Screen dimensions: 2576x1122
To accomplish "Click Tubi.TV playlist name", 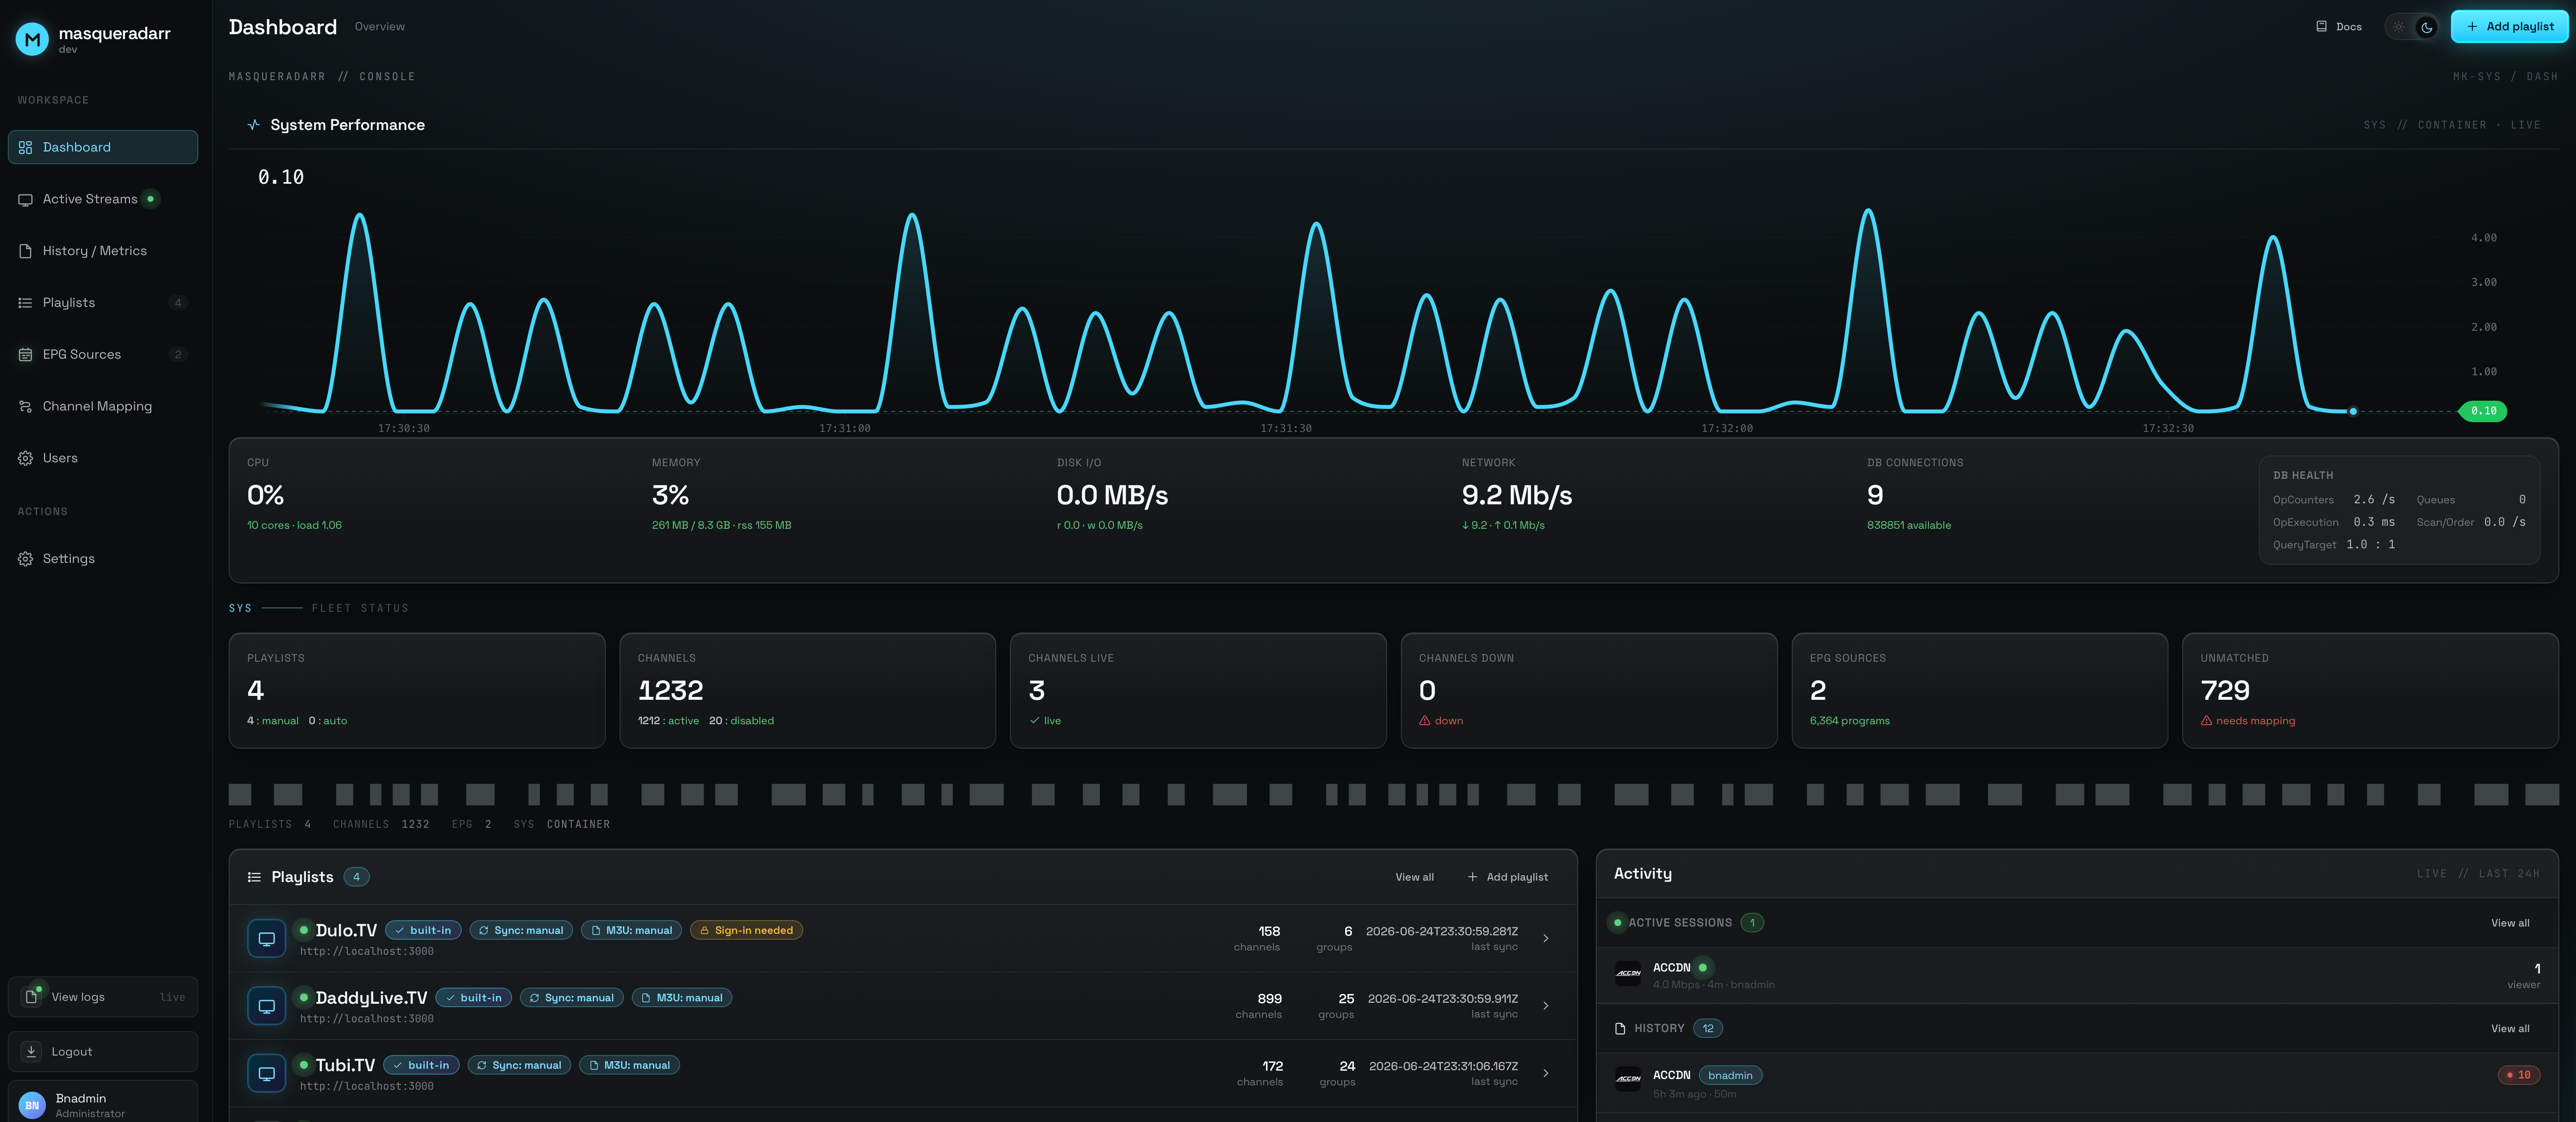I will [345, 1065].
